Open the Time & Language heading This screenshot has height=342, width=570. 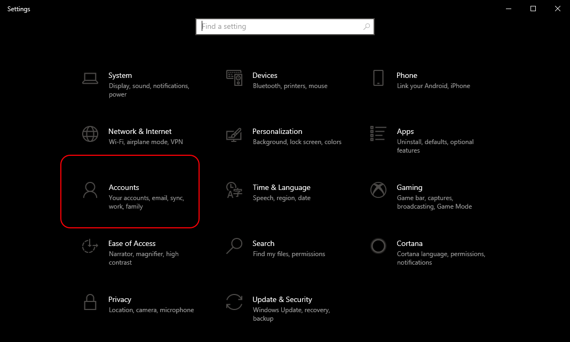point(282,187)
